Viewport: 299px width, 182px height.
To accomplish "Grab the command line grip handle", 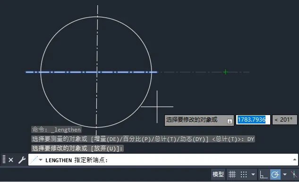I will pos(4,159).
